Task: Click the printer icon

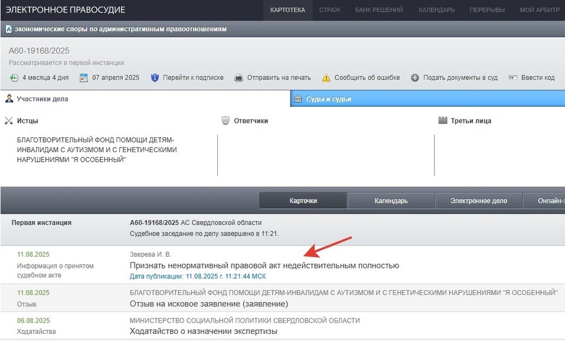Action: click(x=239, y=78)
